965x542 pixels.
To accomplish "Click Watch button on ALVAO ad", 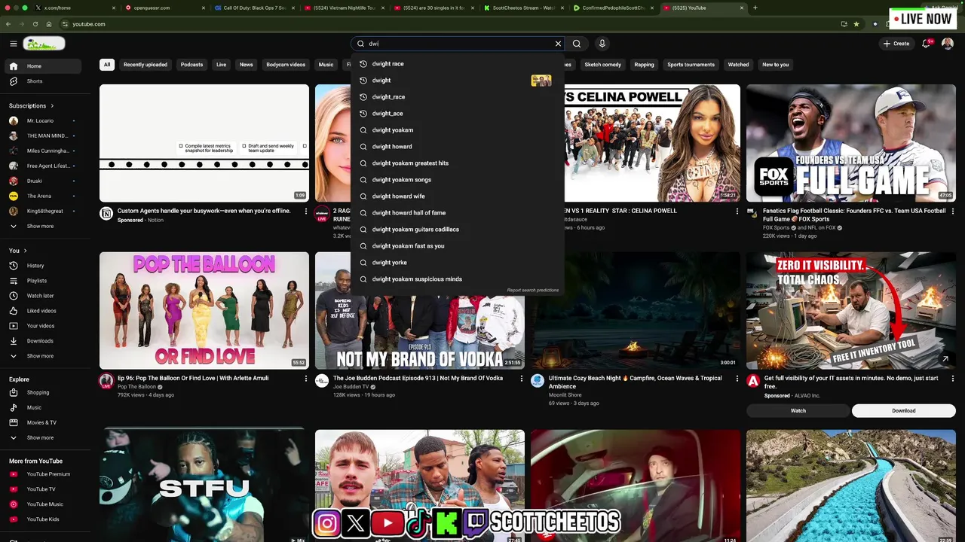I will click(798, 410).
